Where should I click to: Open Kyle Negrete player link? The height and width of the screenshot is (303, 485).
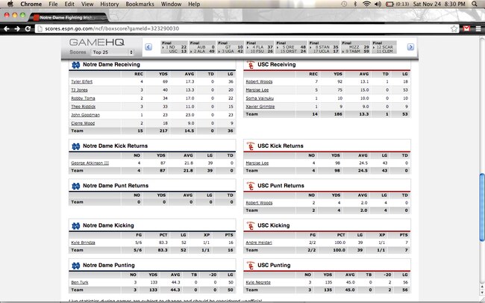tap(258, 283)
